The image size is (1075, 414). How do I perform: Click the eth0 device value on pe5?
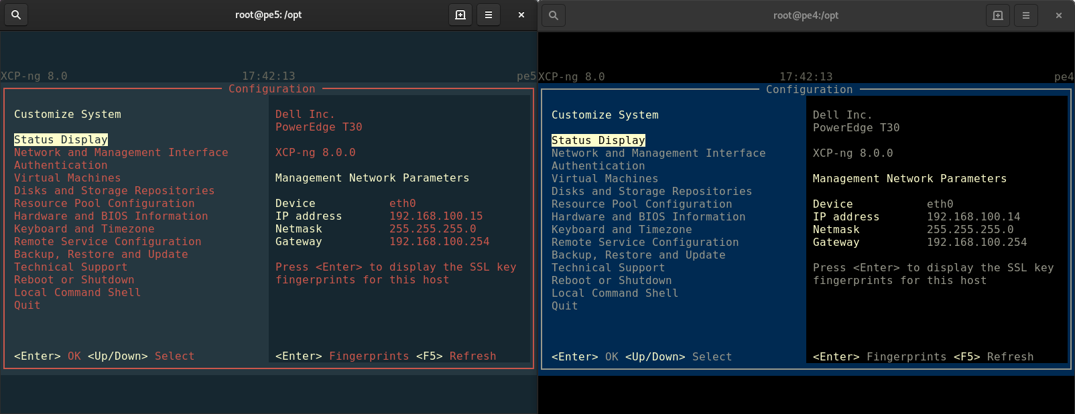(x=403, y=203)
